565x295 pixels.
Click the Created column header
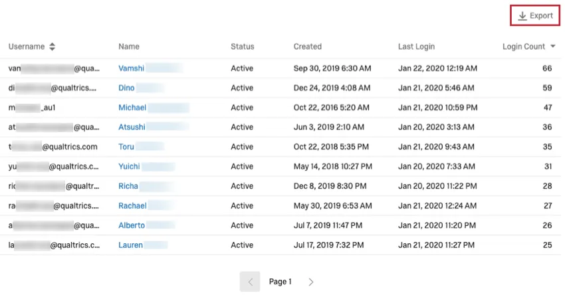[307, 47]
